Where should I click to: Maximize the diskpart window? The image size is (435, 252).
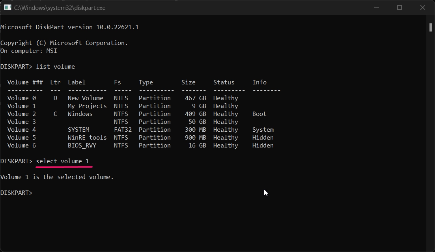coord(400,7)
